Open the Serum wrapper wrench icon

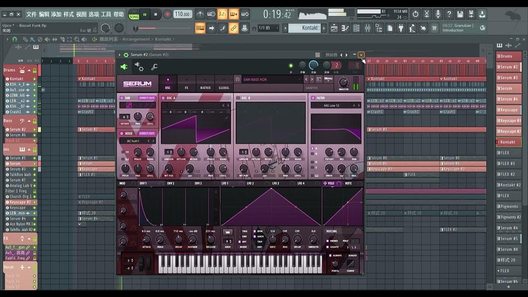(154, 67)
